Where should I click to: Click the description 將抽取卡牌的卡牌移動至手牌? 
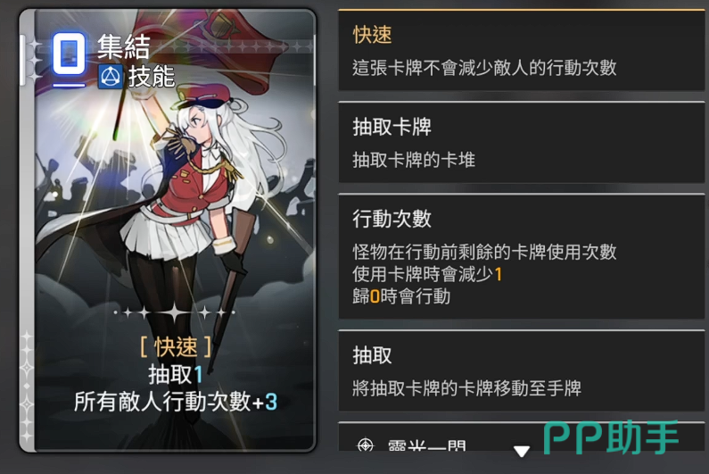point(466,388)
